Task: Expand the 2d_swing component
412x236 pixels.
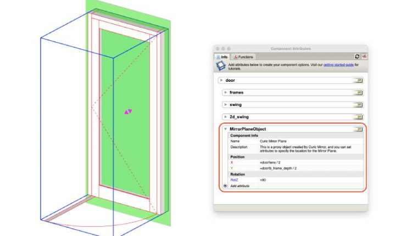Action: 226,116
